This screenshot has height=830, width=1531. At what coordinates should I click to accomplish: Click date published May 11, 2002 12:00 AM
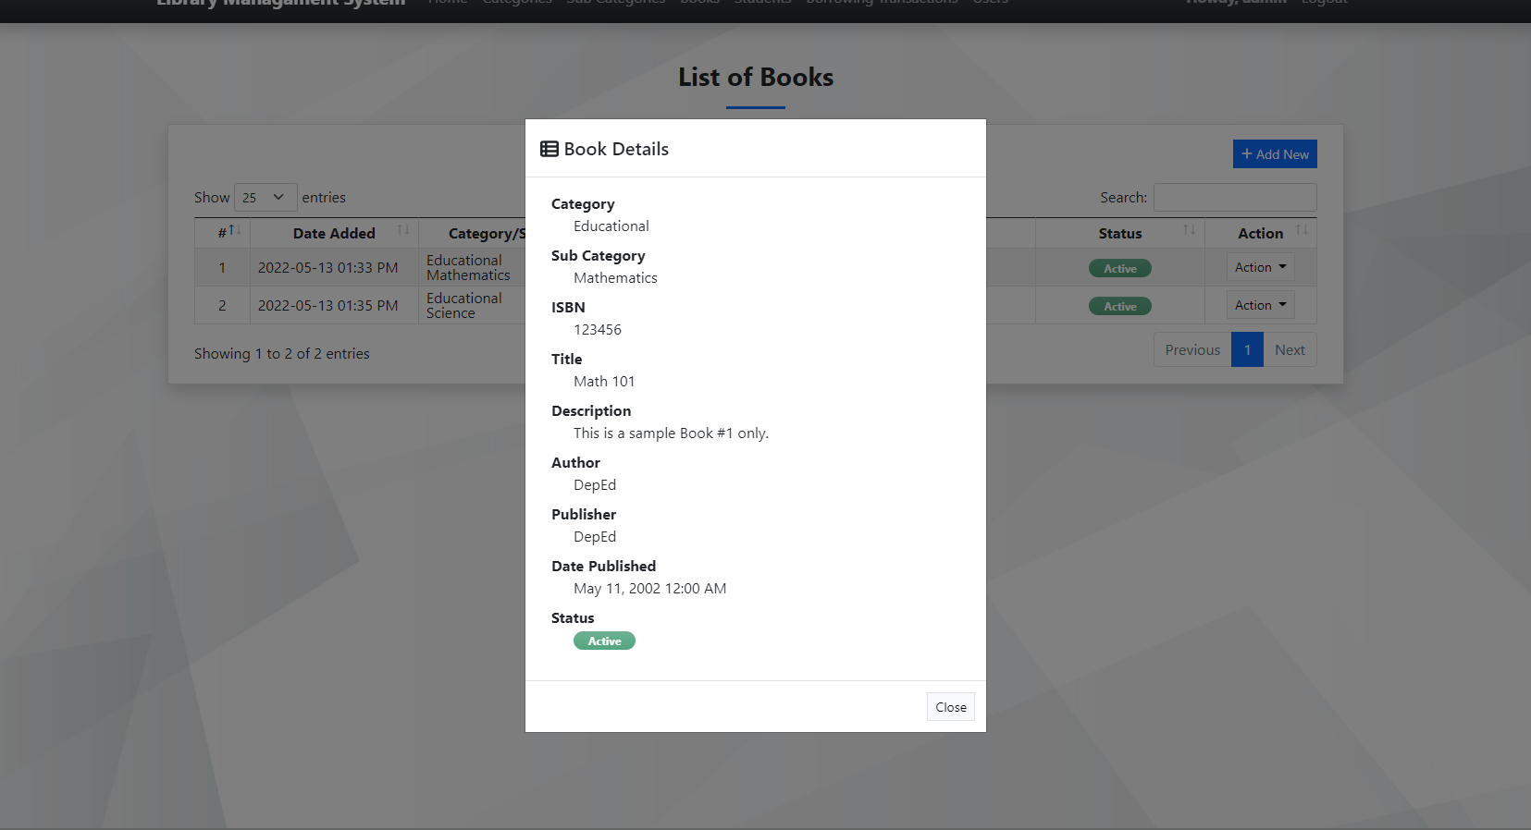649,588
